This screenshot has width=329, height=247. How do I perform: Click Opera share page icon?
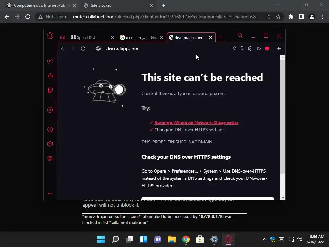tap(234, 49)
